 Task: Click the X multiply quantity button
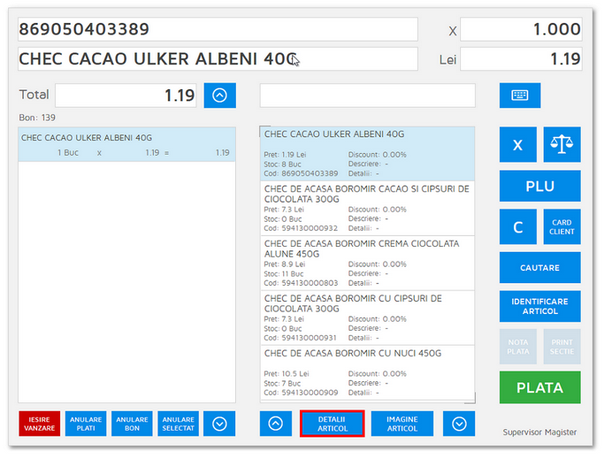click(x=518, y=144)
